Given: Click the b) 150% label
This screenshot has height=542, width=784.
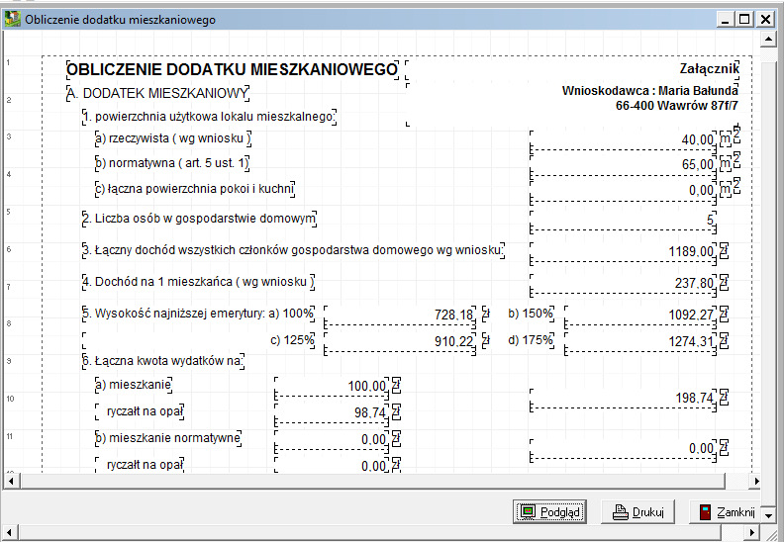Looking at the screenshot, I should coord(531,314).
